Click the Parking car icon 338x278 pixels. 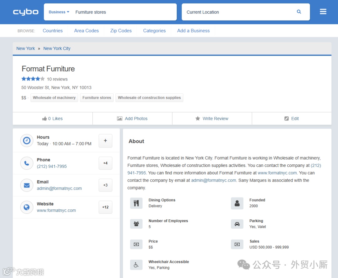[237, 224]
